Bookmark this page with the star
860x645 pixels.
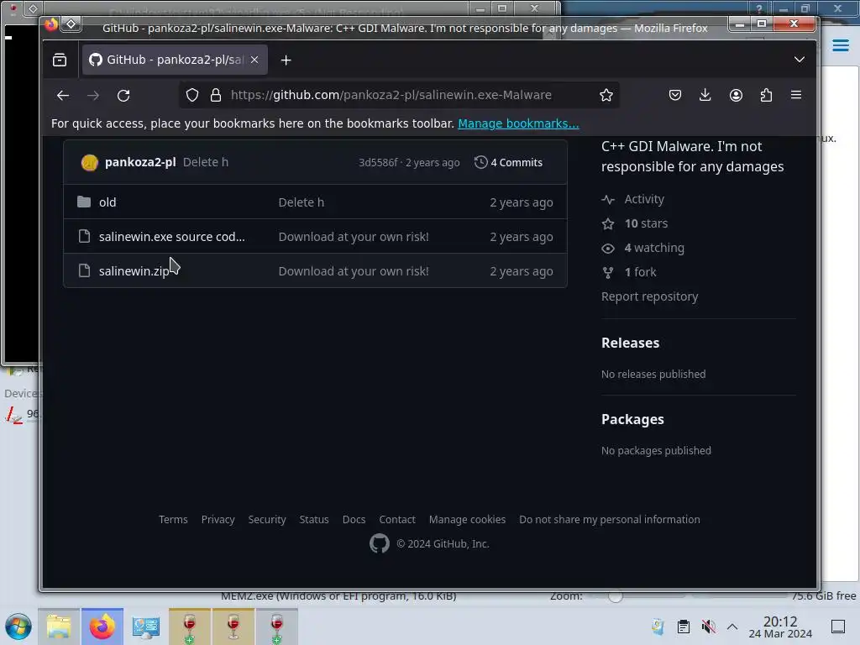click(x=606, y=96)
